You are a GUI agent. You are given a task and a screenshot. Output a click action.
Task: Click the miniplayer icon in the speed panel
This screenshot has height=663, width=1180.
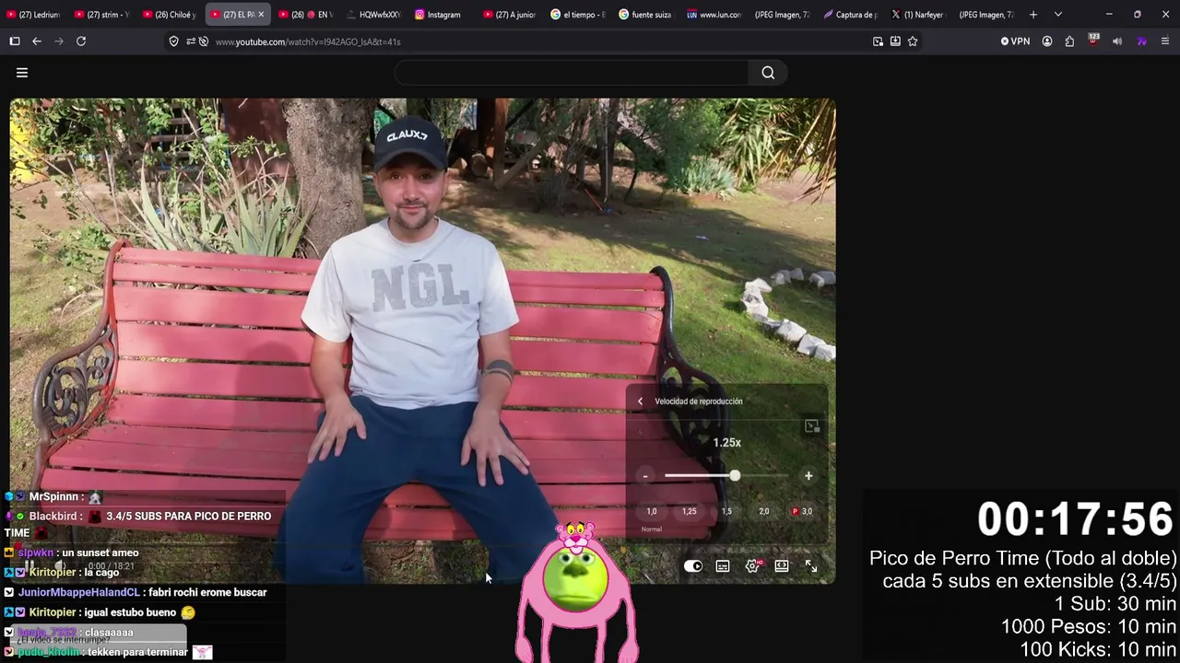(811, 426)
